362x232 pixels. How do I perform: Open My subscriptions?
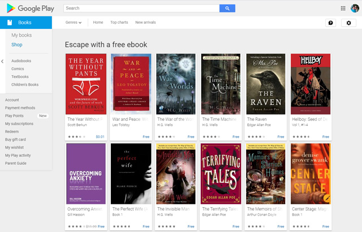[x=19, y=124]
